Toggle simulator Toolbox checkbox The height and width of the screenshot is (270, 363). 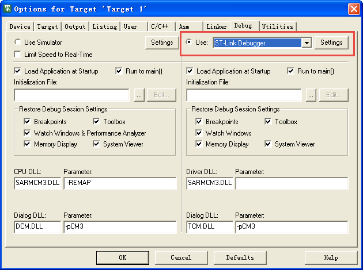(96, 121)
